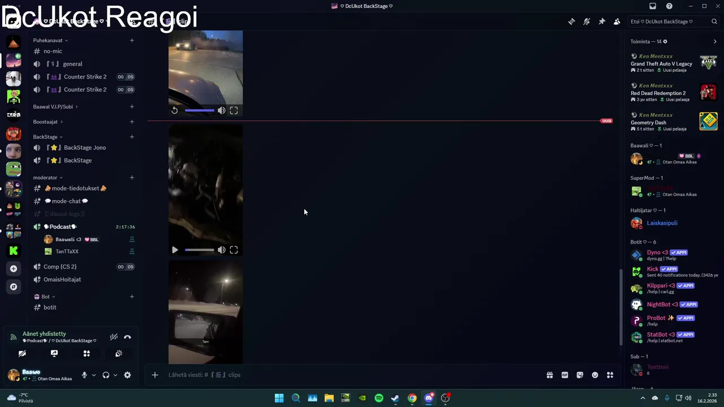Start screen share with the monitor icon
The height and width of the screenshot is (407, 724).
[54, 353]
